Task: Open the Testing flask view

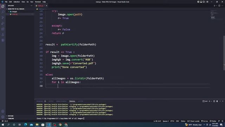Action: (x=3, y=35)
